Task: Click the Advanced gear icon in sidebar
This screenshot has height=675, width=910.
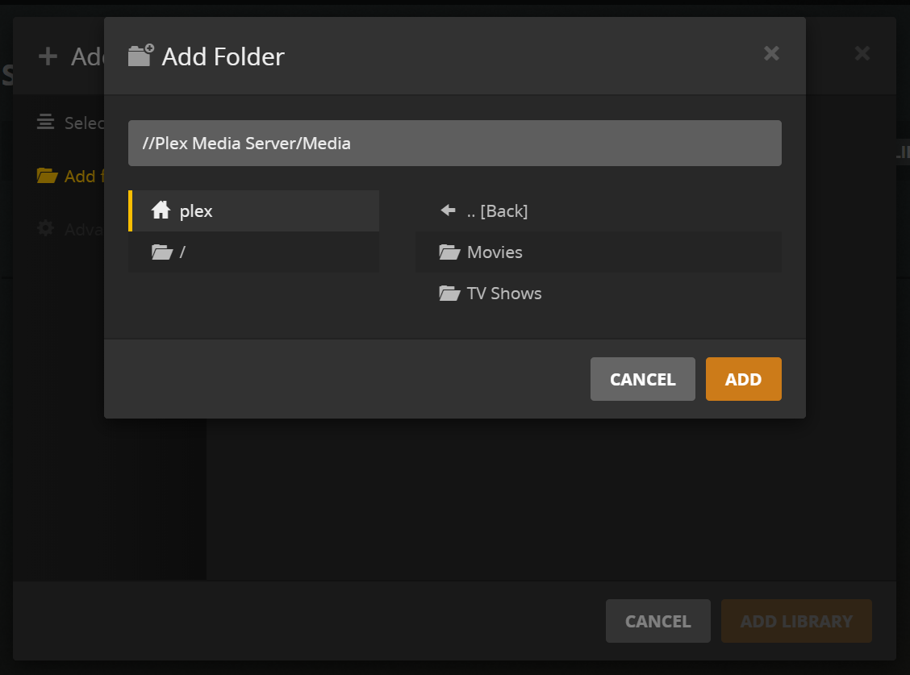Action: (x=46, y=228)
